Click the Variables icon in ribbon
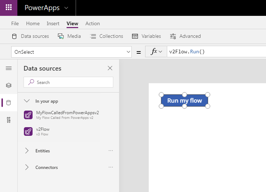This screenshot has width=266, height=192. pos(135,36)
